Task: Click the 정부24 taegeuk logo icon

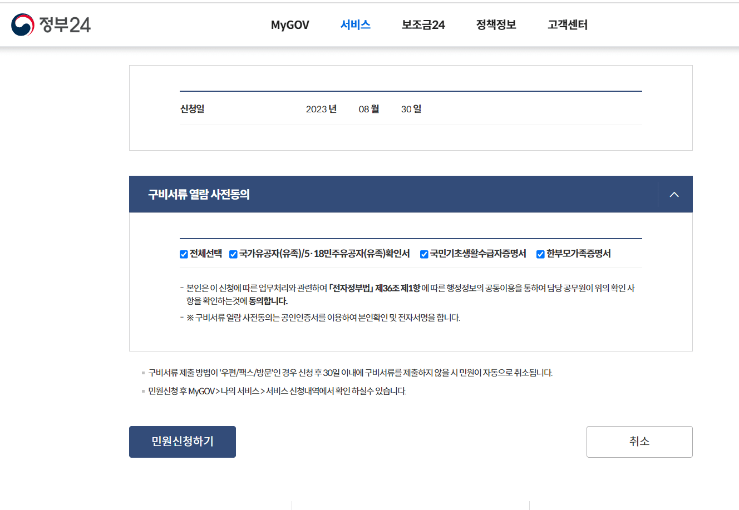Action: click(x=20, y=24)
